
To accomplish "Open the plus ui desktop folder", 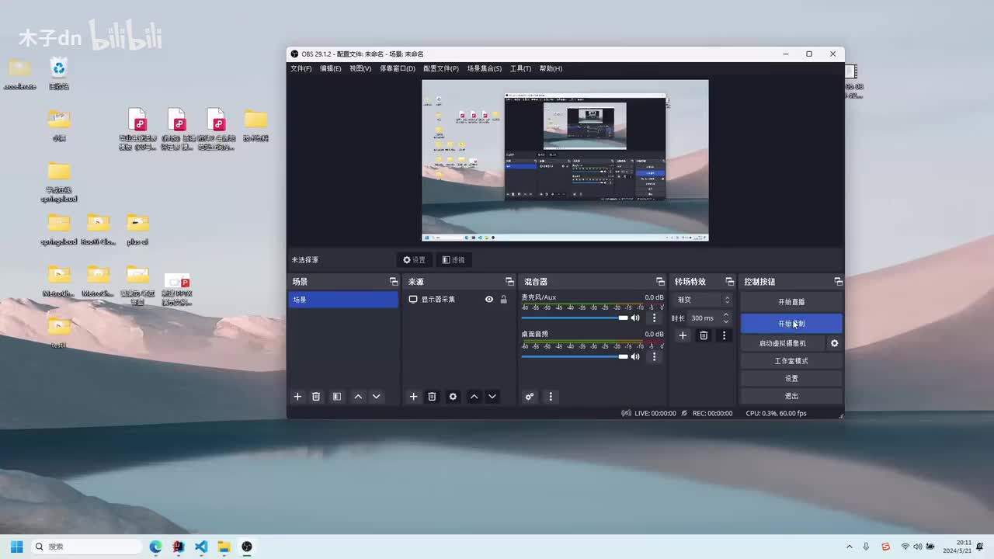I will pyautogui.click(x=137, y=230).
